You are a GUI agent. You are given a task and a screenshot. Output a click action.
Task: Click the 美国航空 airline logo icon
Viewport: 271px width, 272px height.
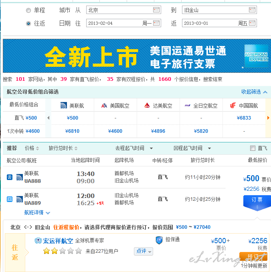click(x=104, y=106)
